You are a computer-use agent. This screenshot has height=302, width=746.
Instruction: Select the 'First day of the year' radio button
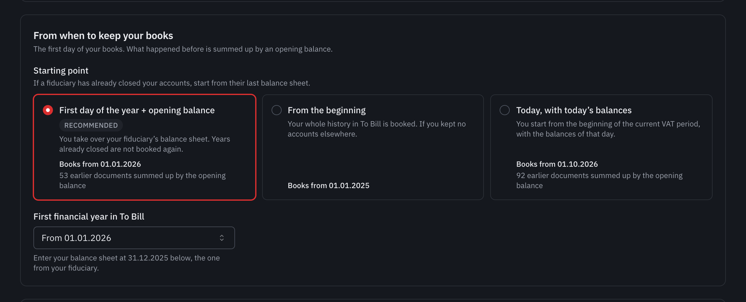point(48,110)
